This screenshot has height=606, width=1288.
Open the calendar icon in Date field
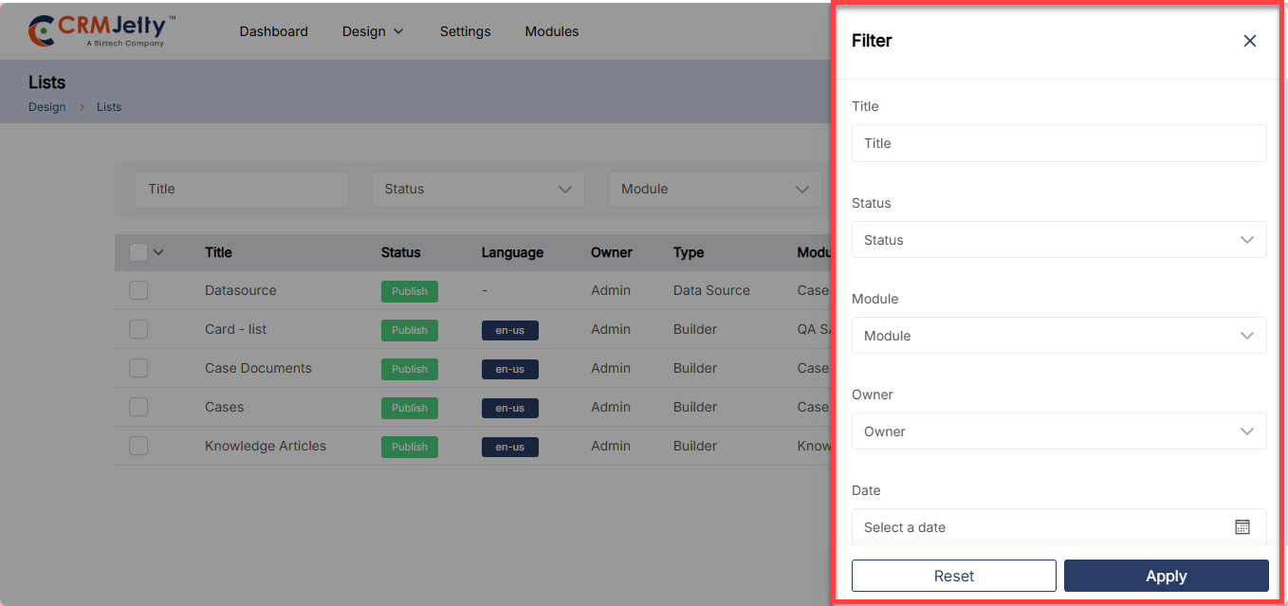[1242, 527]
